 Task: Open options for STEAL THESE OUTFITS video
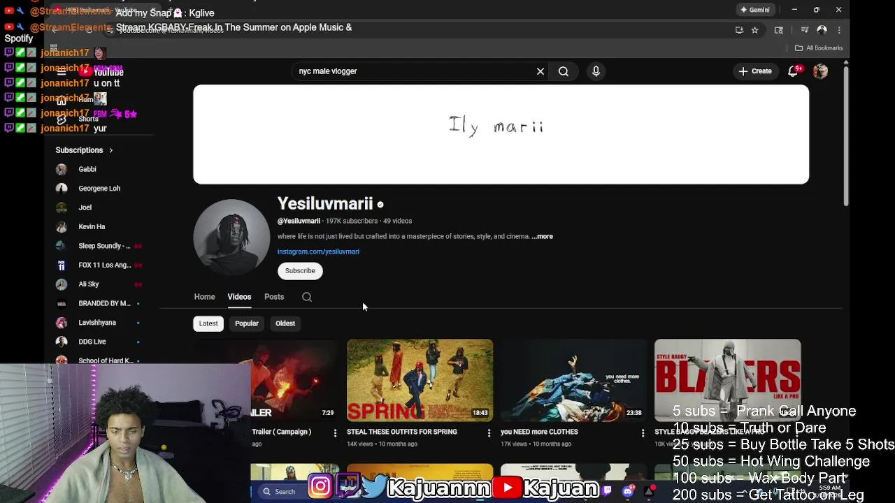pos(489,433)
